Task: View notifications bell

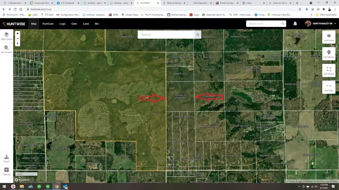Action: coord(295,24)
